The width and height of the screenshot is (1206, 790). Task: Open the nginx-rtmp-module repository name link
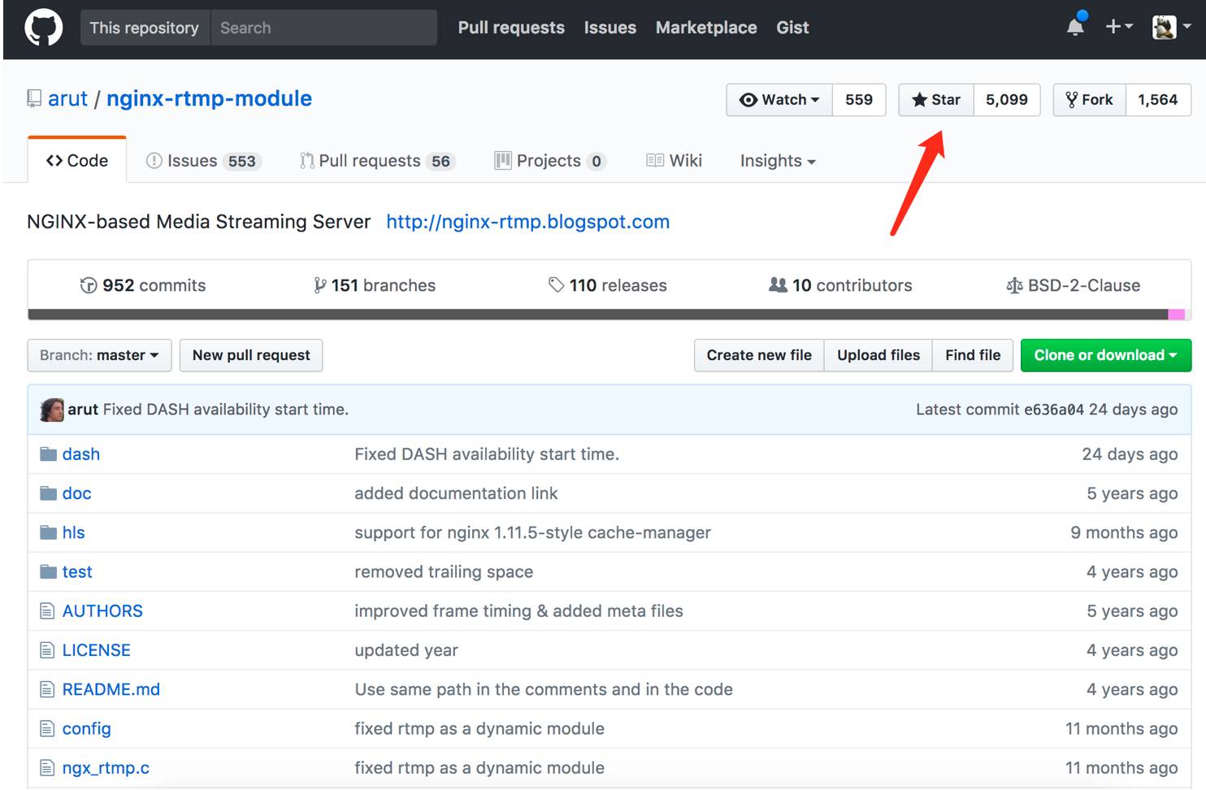click(209, 98)
